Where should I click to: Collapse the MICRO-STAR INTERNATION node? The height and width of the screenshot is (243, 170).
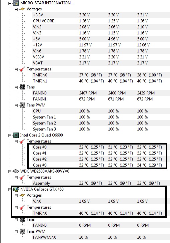10,3
